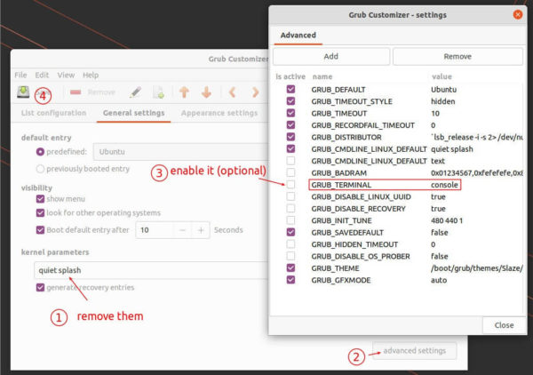Screen dimensions: 533x375
Task: Decrease boot seconds with the minus button
Action: [x=182, y=230]
